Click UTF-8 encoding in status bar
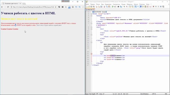 [x=154, y=94]
